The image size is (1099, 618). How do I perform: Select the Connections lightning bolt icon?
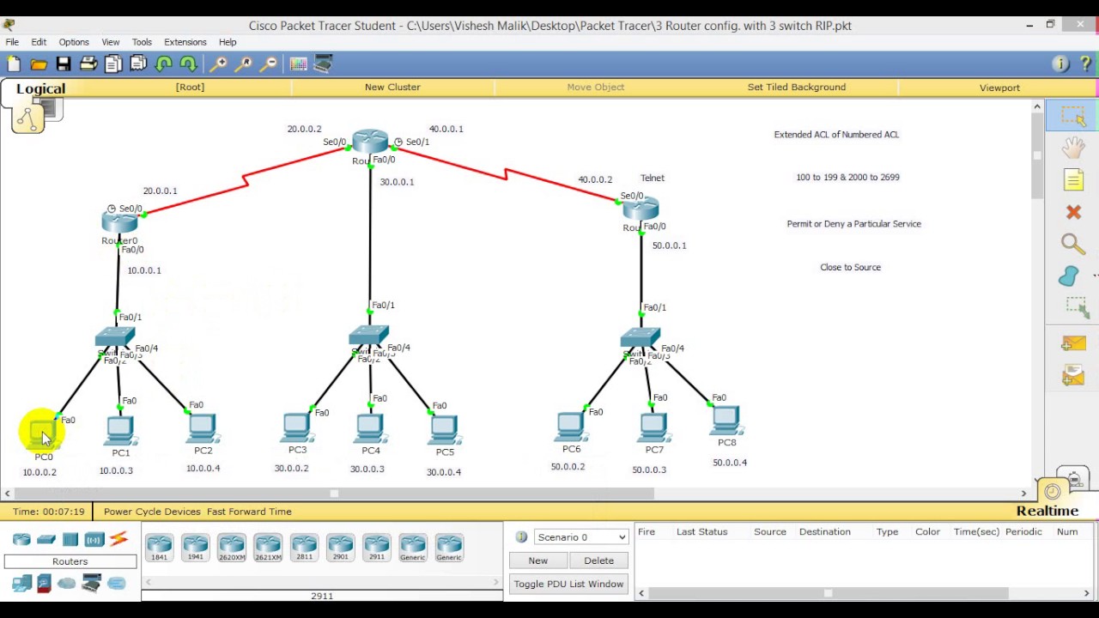[118, 539]
